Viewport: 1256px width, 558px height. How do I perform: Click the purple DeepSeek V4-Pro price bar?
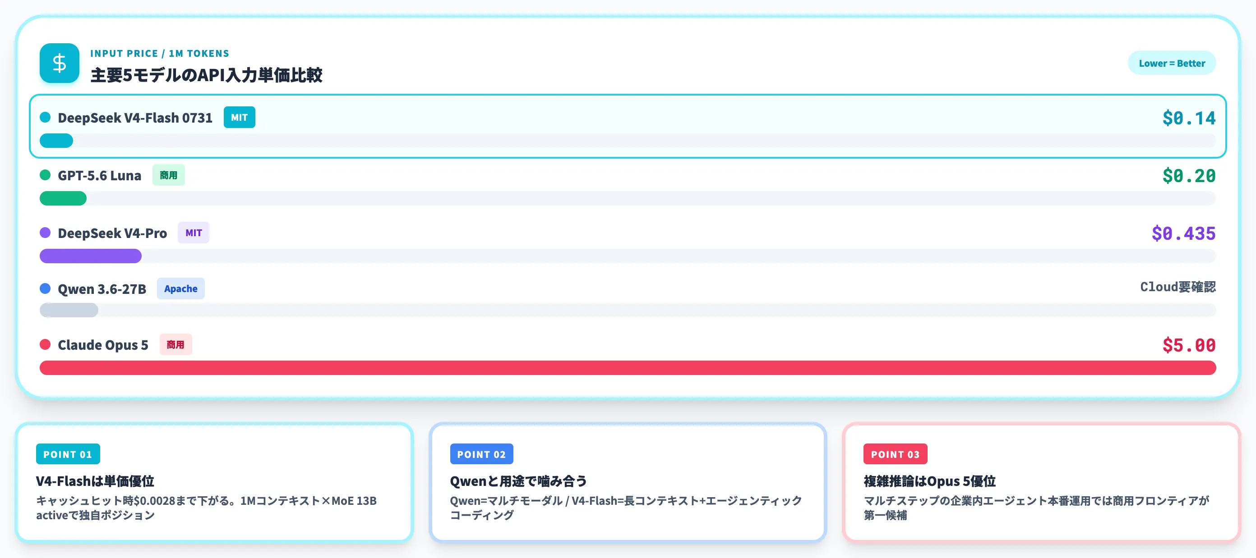click(91, 256)
